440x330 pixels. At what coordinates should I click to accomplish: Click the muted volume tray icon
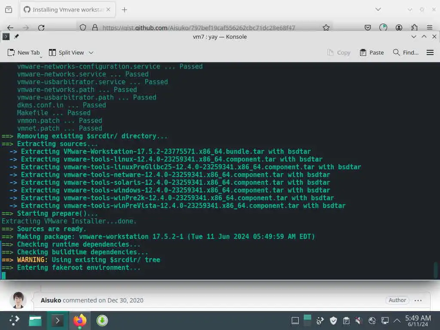coord(359,321)
